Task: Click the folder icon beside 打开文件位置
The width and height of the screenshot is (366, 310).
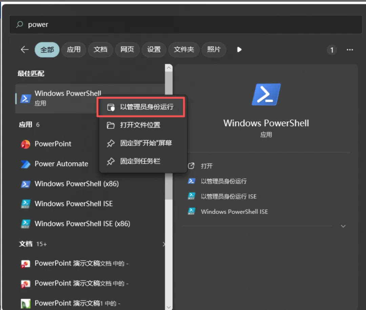Action: [x=110, y=125]
